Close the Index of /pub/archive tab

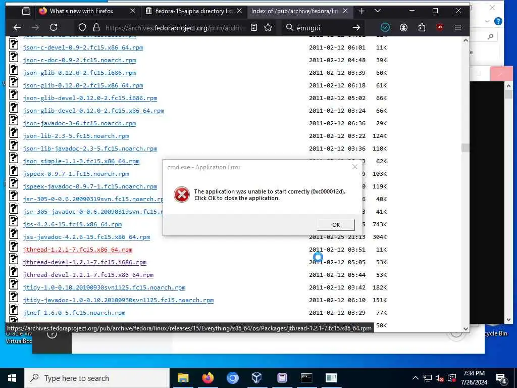click(x=345, y=11)
